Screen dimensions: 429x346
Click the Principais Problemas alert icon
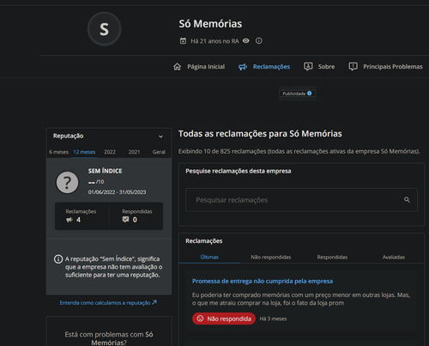[x=353, y=67]
